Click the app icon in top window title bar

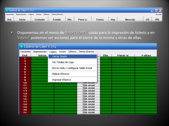tap(7, 10)
